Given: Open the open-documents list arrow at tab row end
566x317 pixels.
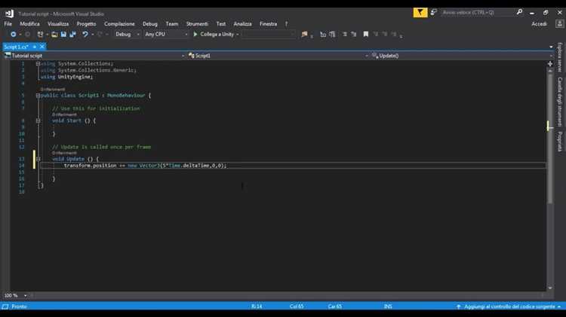Looking at the screenshot, I should tap(551, 47).
